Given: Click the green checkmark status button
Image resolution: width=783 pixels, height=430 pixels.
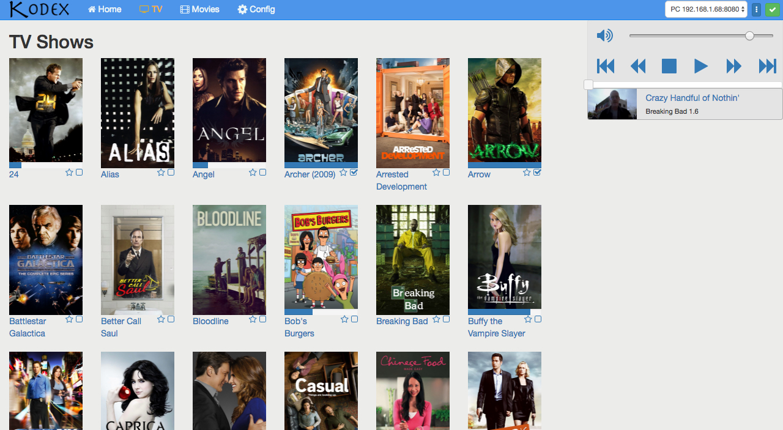Looking at the screenshot, I should click(772, 9).
